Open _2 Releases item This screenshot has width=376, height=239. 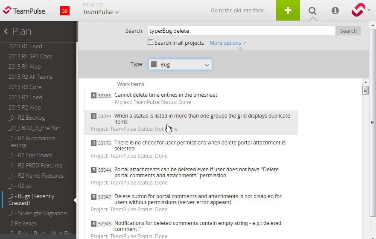pos(23,223)
